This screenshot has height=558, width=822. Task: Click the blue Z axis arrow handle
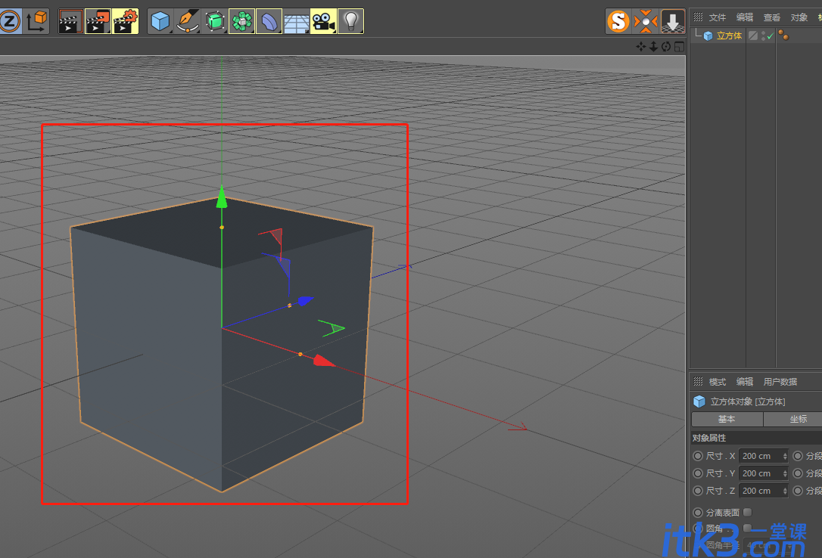pyautogui.click(x=306, y=300)
